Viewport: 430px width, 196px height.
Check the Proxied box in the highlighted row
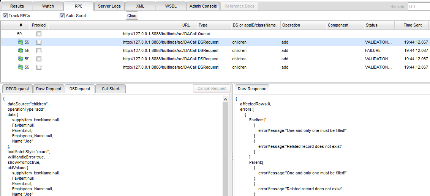pos(39,42)
